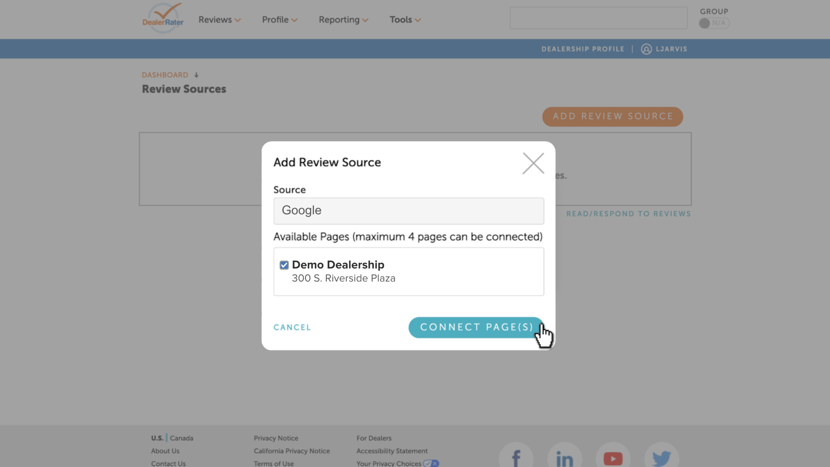
Task: Open the READ/RESPOND TO REVIEWS link
Action: (628, 214)
